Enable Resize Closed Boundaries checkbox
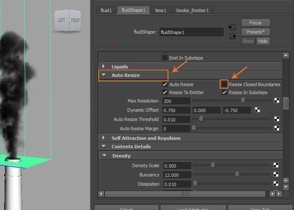 (x=224, y=84)
